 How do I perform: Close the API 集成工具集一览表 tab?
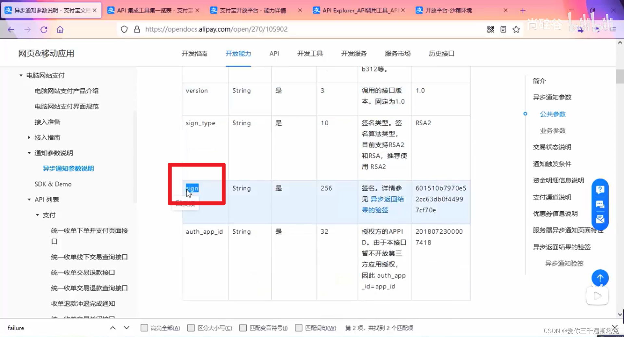197,10
